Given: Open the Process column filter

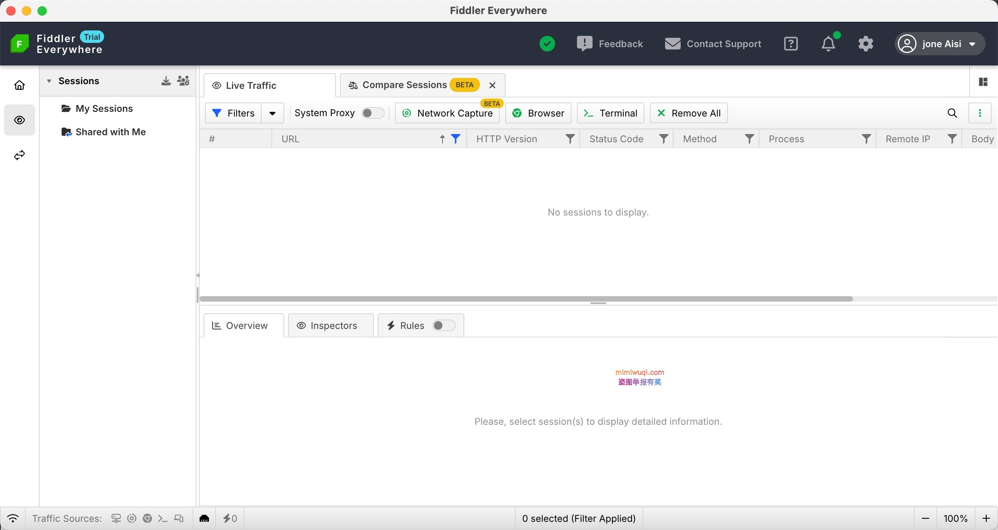Looking at the screenshot, I should click(x=866, y=139).
